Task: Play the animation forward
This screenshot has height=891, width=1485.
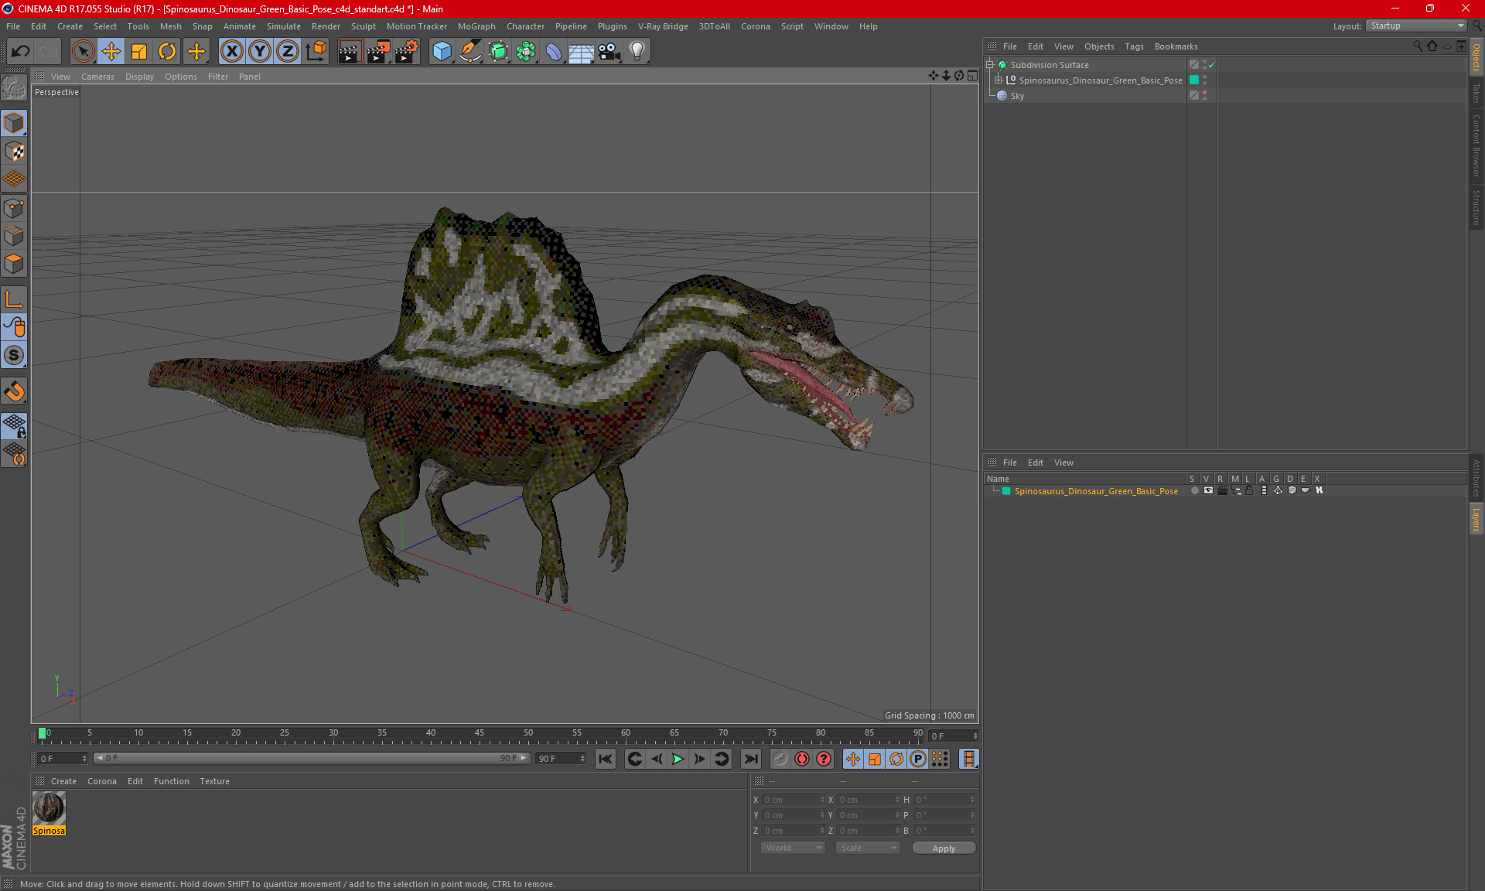Action: tap(678, 759)
